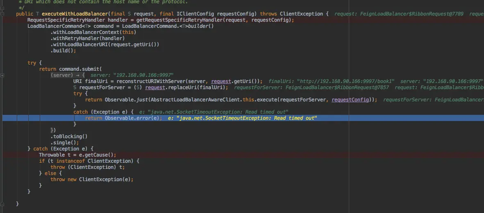Click the IClientConfig parameter type
This screenshot has width=484, height=213.
tap(195, 14)
